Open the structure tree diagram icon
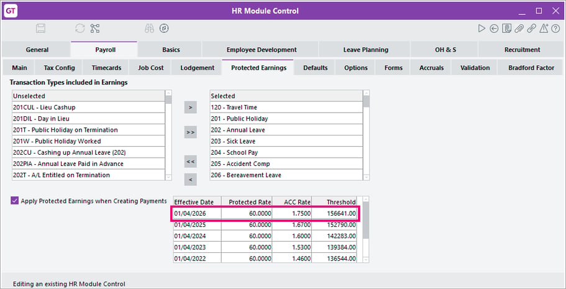The height and width of the screenshot is (289, 566). coord(95,29)
